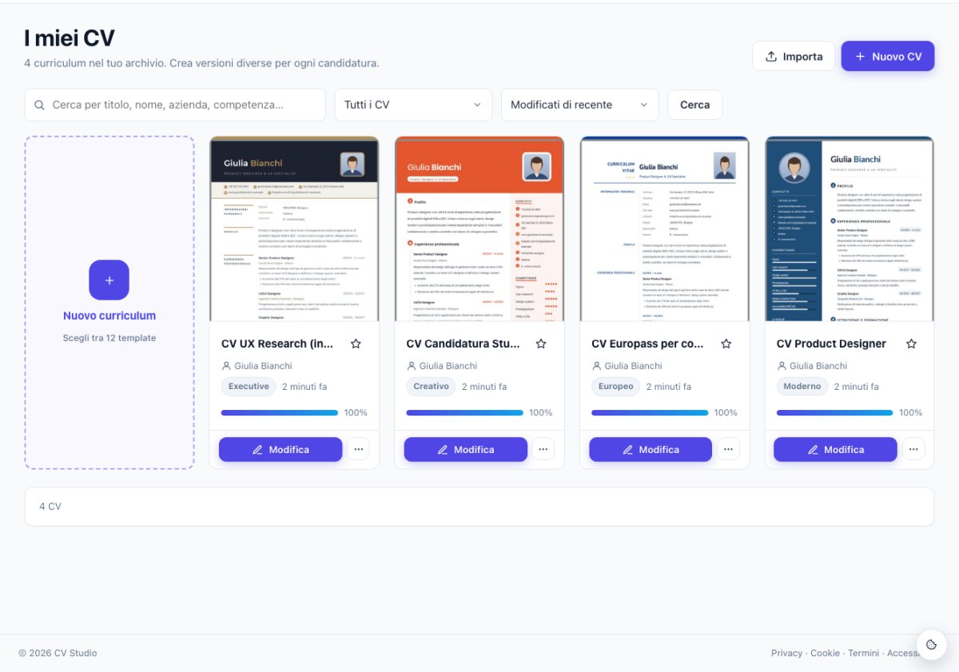Viewport: 959px width, 672px height.
Task: Toggle favorite star on CV Candidatura card
Action: pos(541,344)
